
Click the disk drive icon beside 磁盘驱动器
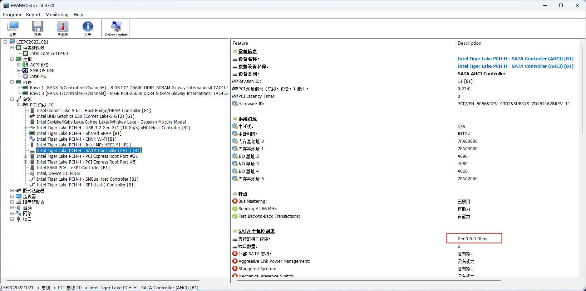pos(19,202)
